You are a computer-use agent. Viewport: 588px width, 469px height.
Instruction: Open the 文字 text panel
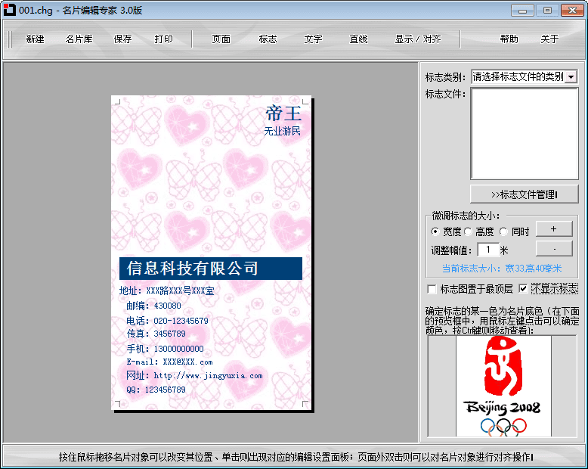tap(313, 39)
